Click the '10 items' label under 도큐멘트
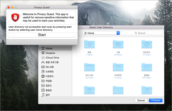The height and width of the screenshot is (111, 172). pos(118,78)
